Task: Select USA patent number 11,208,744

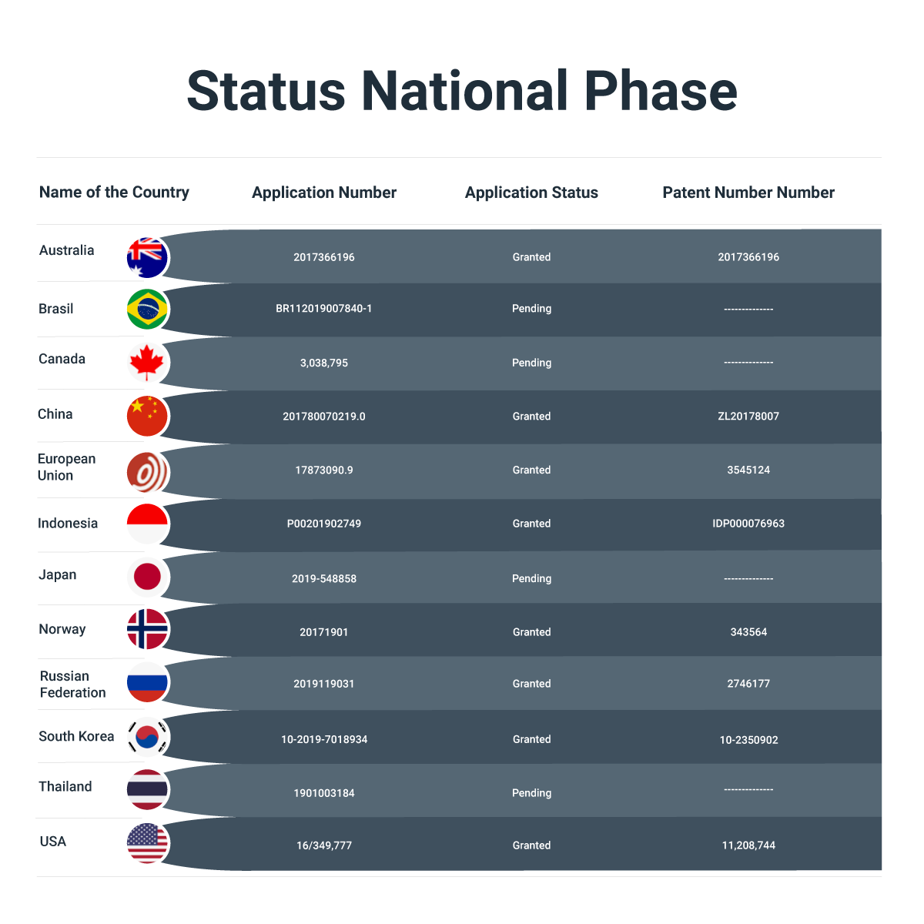Action: point(748,845)
